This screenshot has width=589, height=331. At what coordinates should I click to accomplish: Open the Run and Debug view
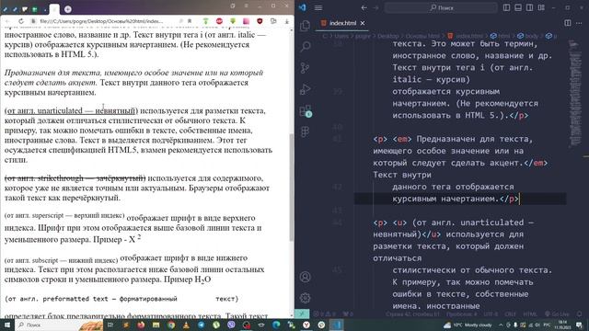click(305, 89)
